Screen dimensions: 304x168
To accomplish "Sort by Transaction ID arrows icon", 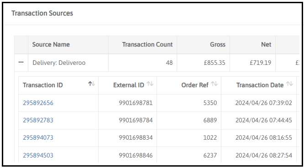I will click(92, 84).
